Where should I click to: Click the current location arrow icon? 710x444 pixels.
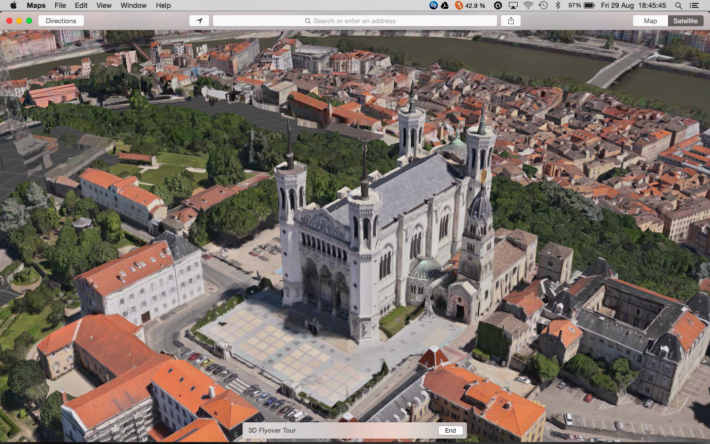click(x=199, y=21)
